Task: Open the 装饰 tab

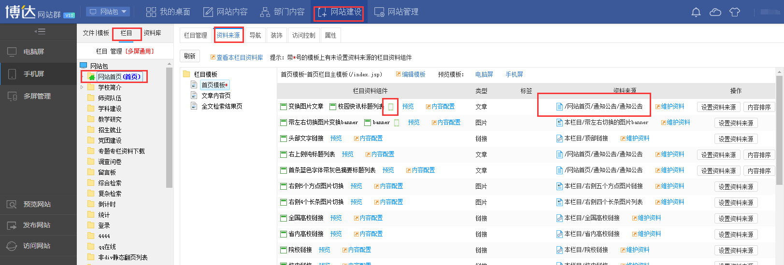Action: (x=276, y=35)
